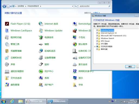Go back in Control Panel window
Viewport: 139px width, 104px height.
point(4,6)
